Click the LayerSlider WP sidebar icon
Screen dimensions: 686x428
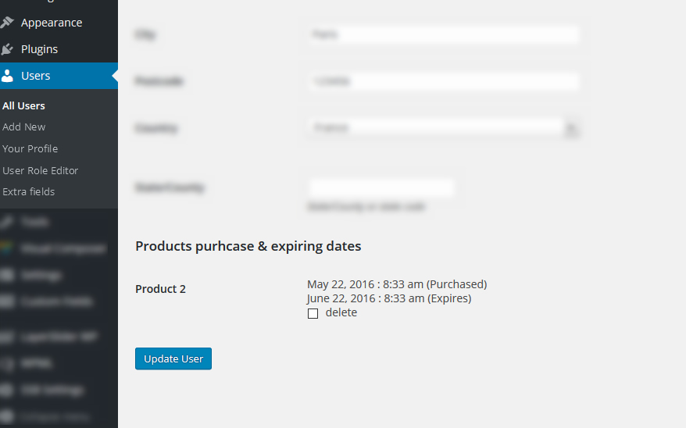pyautogui.click(x=8, y=337)
